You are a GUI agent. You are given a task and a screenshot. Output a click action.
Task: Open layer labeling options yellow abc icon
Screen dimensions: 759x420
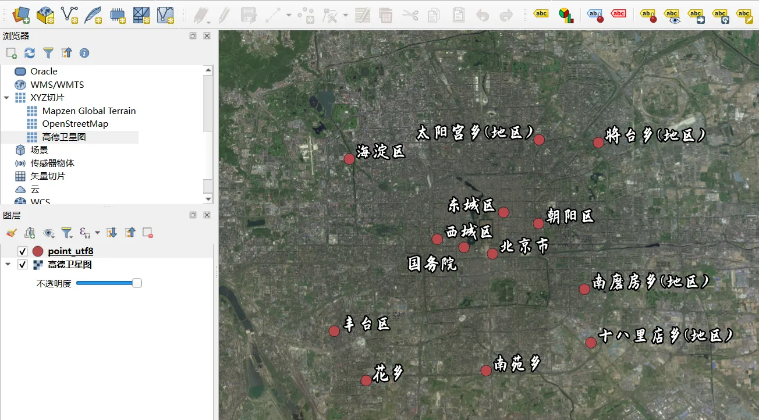tap(541, 14)
